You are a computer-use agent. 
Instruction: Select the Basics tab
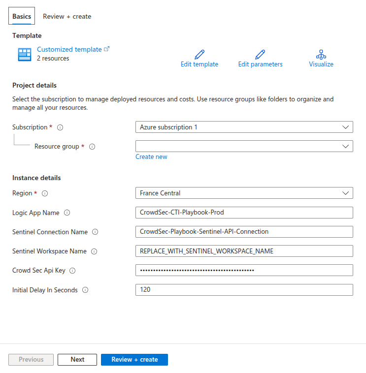tap(22, 16)
